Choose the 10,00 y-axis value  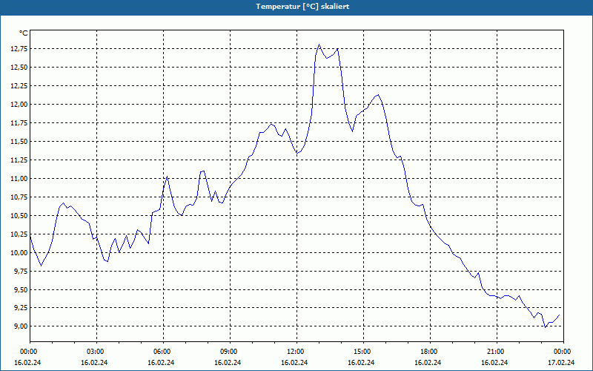click(18, 252)
